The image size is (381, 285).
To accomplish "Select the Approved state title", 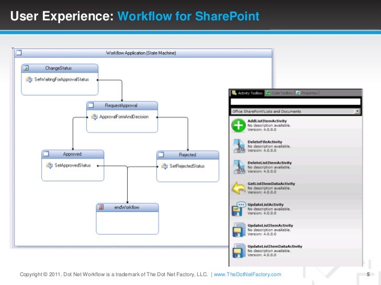I will click(72, 154).
